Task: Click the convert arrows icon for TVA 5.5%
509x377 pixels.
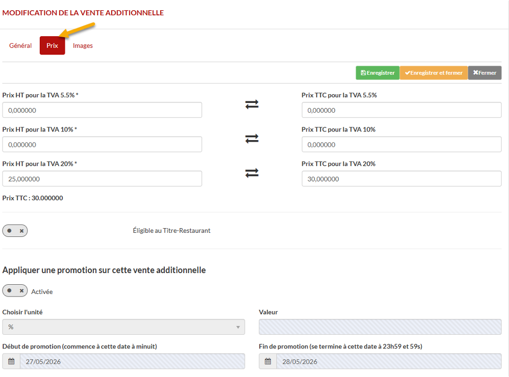Action: click(x=252, y=104)
